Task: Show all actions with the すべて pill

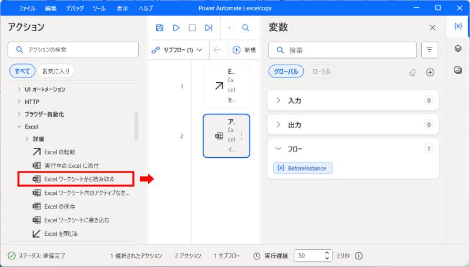Action: coord(22,71)
